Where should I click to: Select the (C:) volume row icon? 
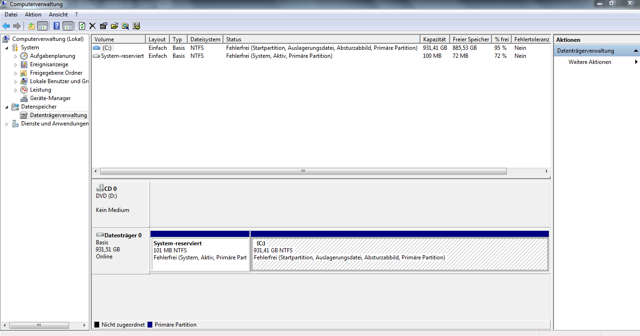[96, 48]
